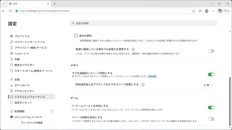This screenshot has height=130, width=232.
Task: Open a new tab with plus icon
Action: 55,4
